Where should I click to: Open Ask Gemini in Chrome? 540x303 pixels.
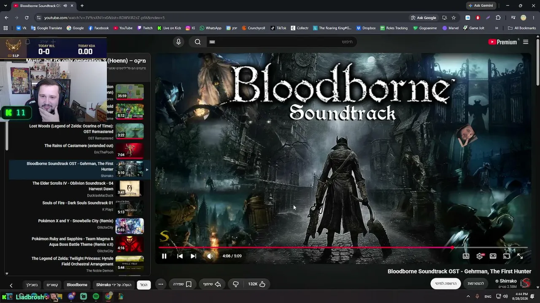[480, 5]
